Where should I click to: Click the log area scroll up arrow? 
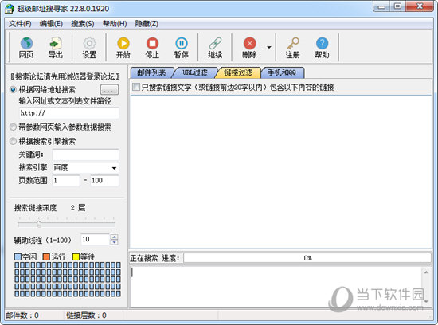(x=426, y=272)
